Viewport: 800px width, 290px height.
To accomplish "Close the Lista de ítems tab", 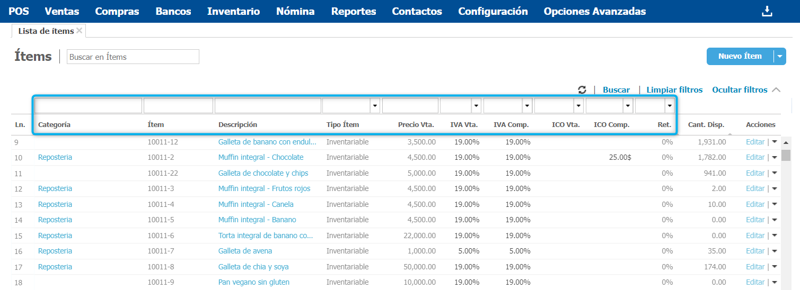I will point(80,31).
